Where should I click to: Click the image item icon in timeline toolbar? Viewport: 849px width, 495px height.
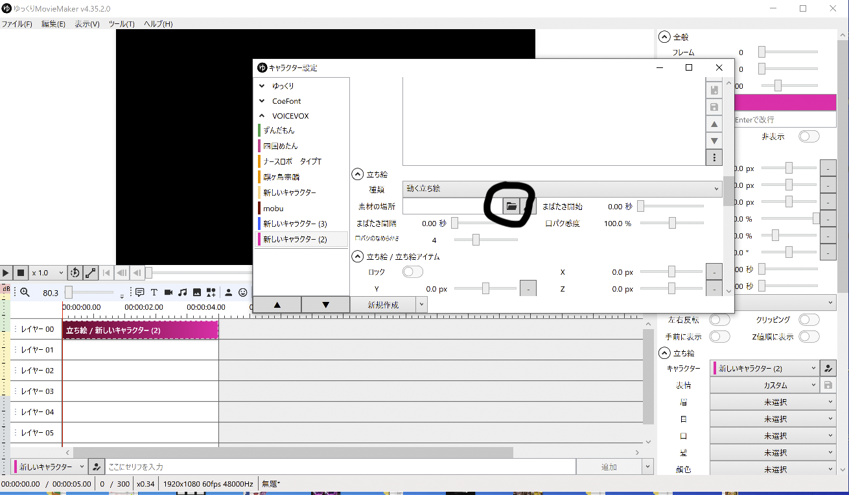click(x=197, y=292)
